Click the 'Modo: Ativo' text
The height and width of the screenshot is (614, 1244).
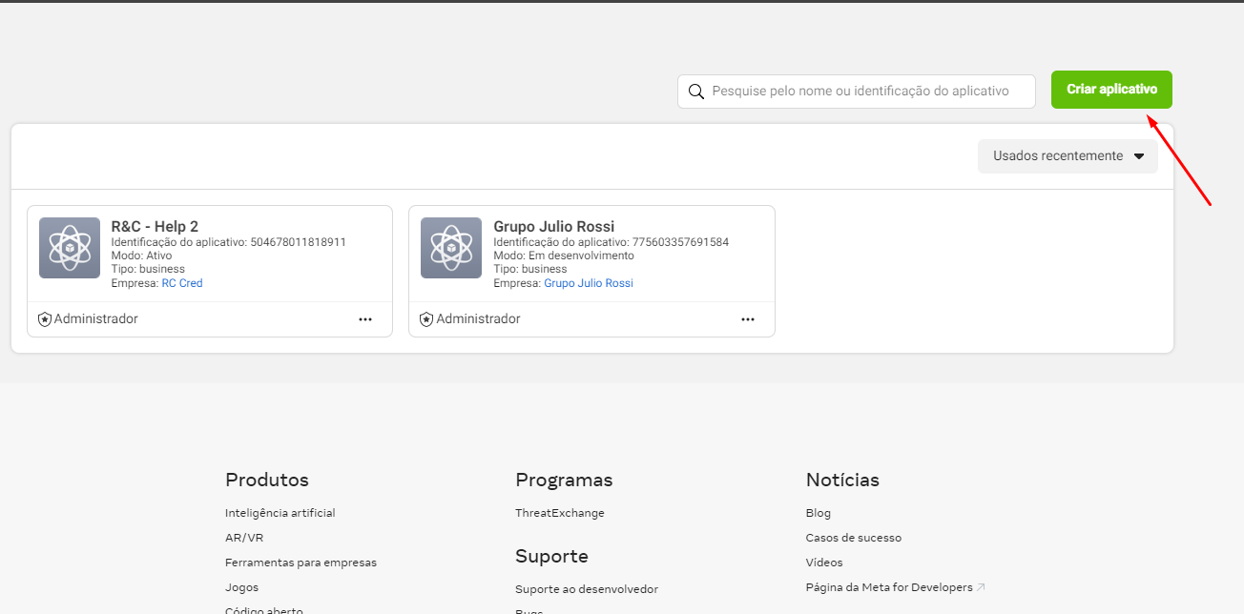coord(142,256)
